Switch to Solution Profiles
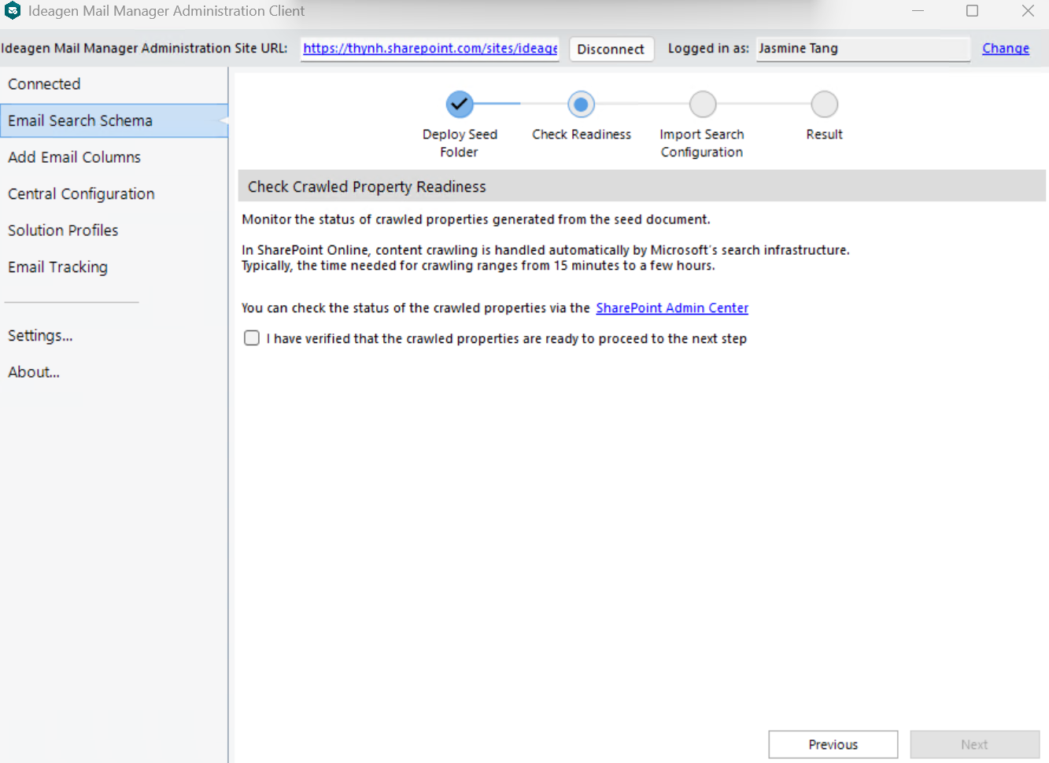 pyautogui.click(x=114, y=230)
